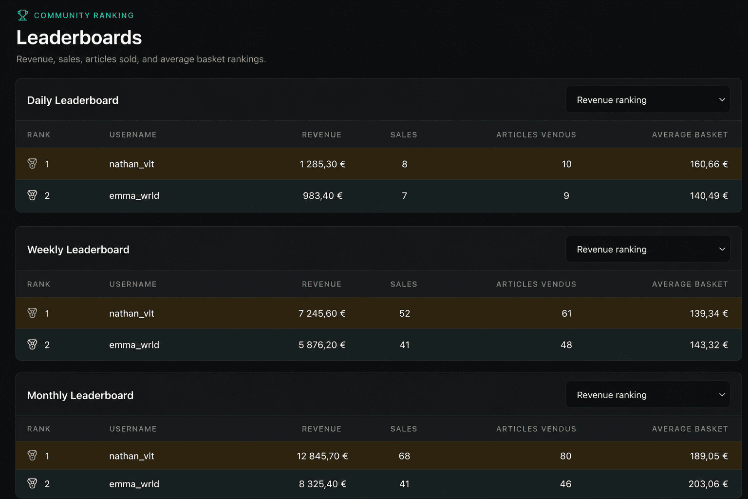Click the average basket value 140,49 €
This screenshot has height=499, width=748.
(x=709, y=196)
